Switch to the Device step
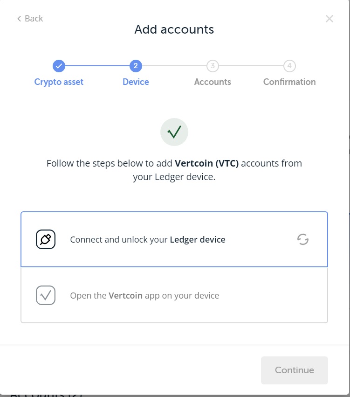Image resolution: width=350 pixels, height=397 pixels. pyautogui.click(x=136, y=82)
